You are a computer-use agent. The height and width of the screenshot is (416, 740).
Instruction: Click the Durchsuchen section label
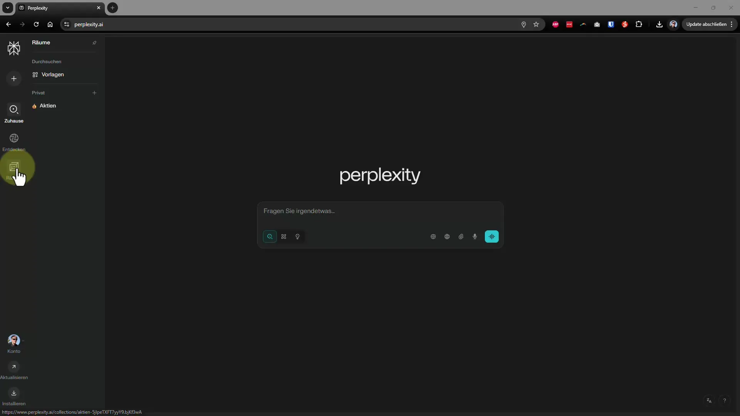click(47, 62)
